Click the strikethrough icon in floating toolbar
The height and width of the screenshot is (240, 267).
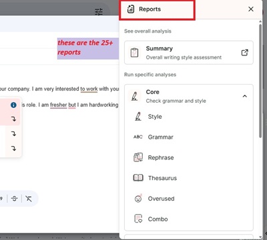(x=15, y=199)
